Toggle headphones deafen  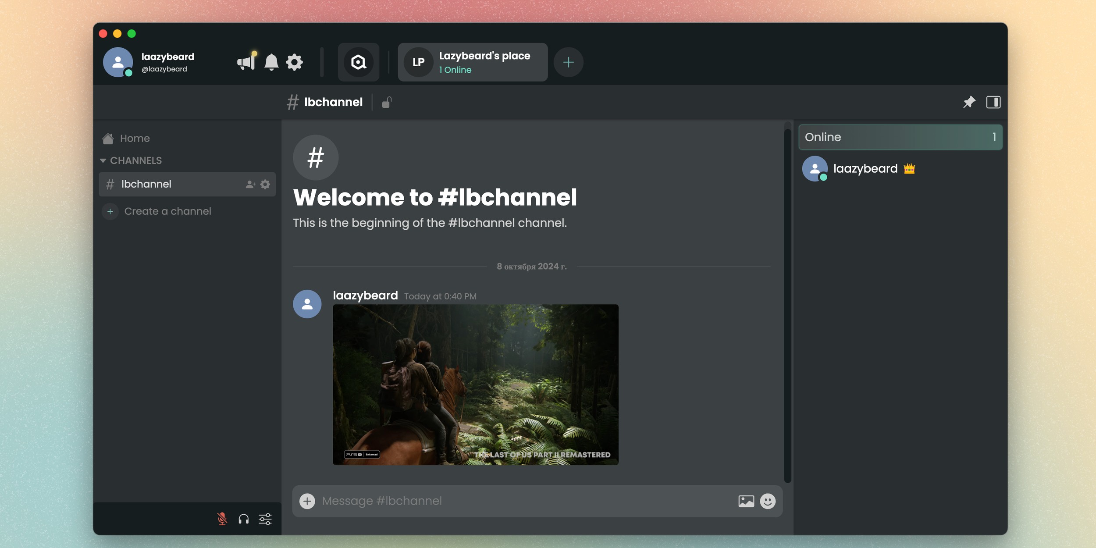tap(244, 519)
